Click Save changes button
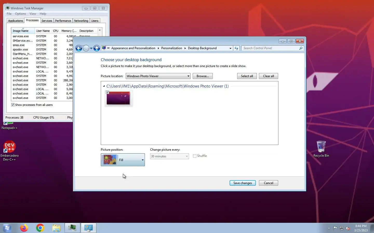 click(x=243, y=183)
